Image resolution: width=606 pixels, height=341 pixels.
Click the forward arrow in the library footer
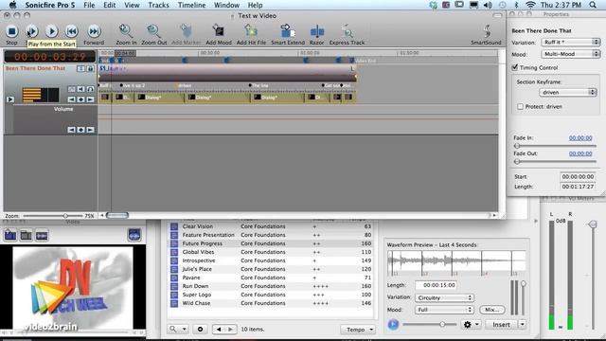click(230, 330)
